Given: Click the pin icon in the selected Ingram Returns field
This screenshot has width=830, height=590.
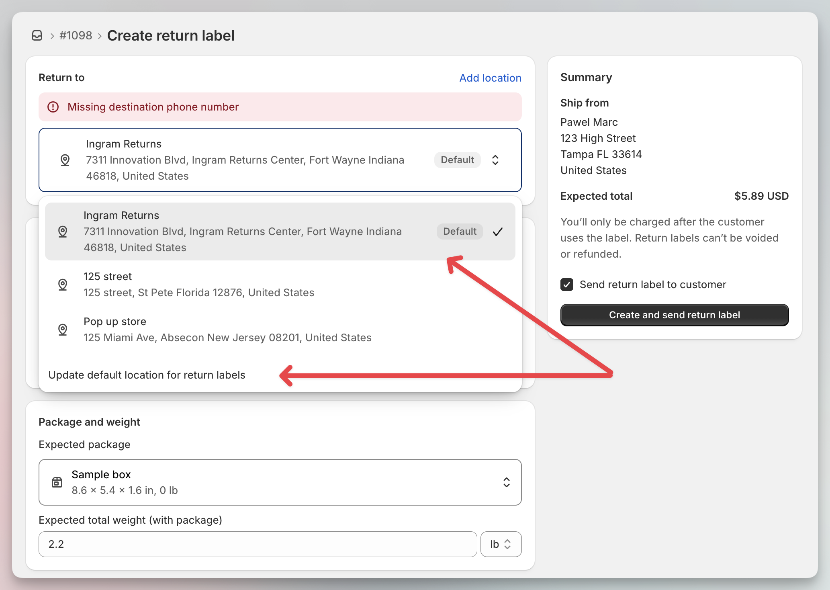Looking at the screenshot, I should pos(65,160).
